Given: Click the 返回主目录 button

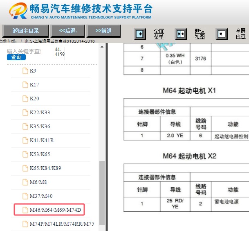Looking at the screenshot, I should click(x=25, y=31).
